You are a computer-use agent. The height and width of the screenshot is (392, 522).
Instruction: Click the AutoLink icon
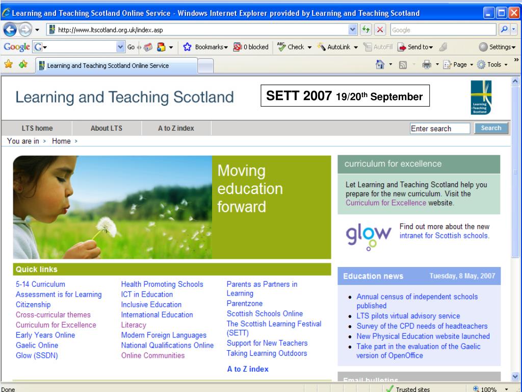[x=321, y=47]
